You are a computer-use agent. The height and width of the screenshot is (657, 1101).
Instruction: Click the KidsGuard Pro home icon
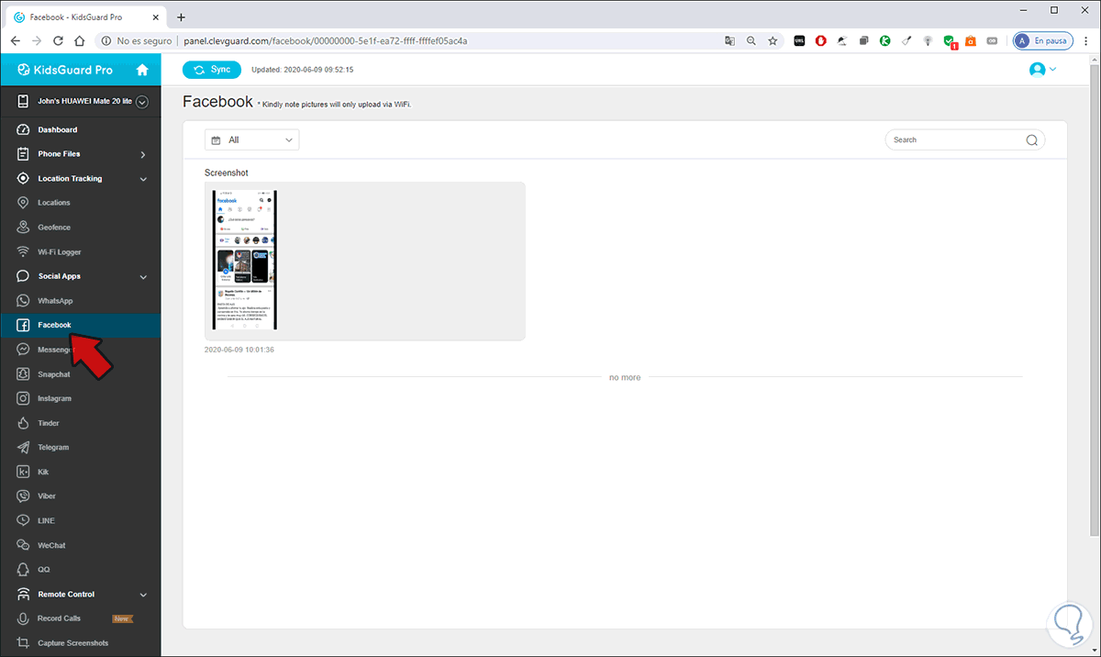tap(141, 70)
